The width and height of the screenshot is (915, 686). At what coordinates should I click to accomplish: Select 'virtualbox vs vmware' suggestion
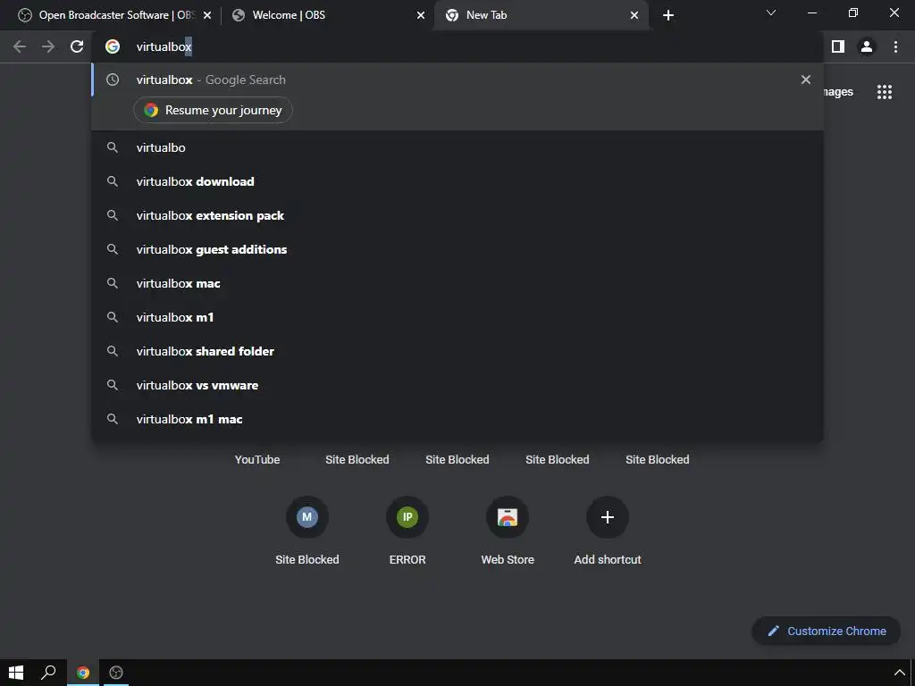(457, 385)
